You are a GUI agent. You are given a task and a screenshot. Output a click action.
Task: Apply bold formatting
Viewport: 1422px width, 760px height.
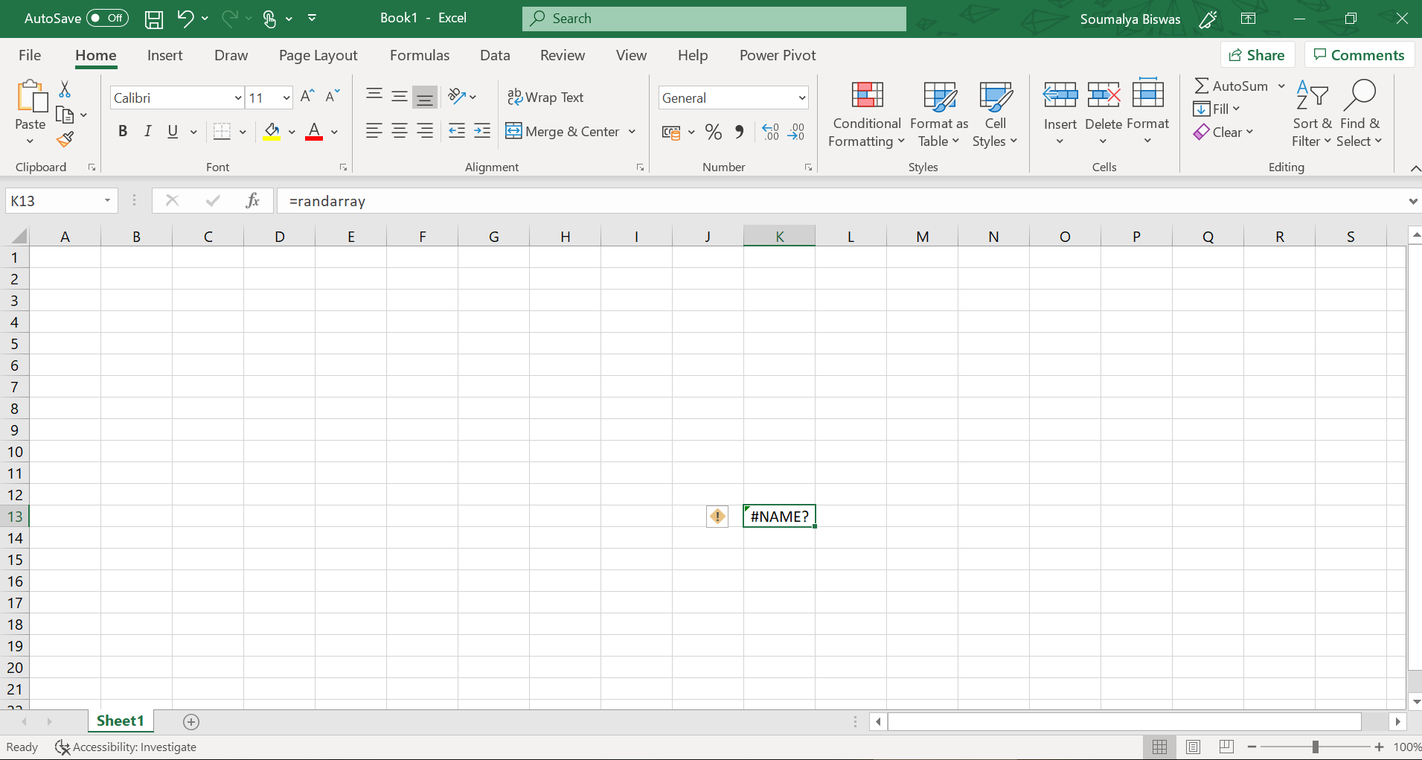(123, 131)
